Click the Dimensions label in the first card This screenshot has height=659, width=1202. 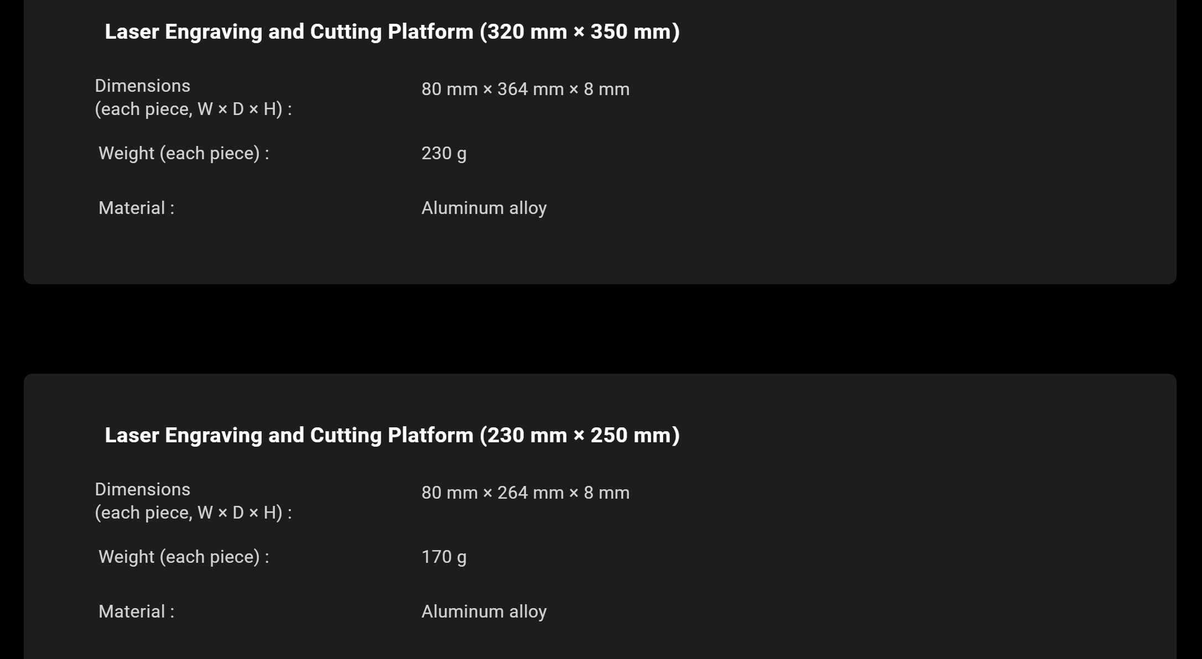point(143,86)
